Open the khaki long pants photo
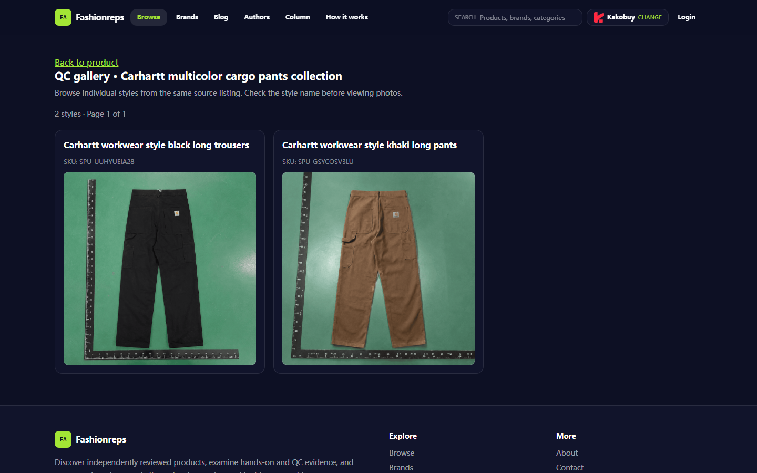 coord(378,269)
